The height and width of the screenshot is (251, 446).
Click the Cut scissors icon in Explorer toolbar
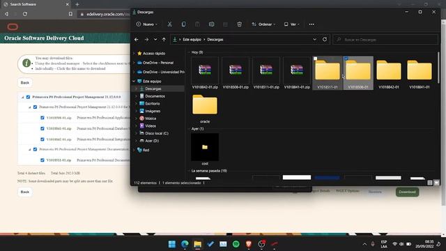(170, 24)
